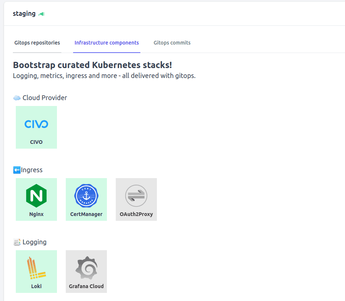Image resolution: width=345 pixels, height=301 pixels.
Task: Enable Grafana Cloud via its text label
Action: 86,286
